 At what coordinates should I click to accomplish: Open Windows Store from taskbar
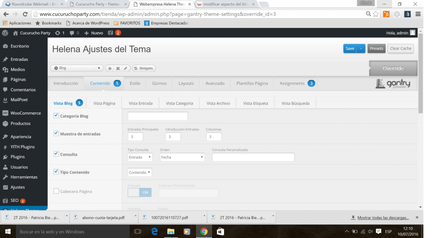pos(220,232)
